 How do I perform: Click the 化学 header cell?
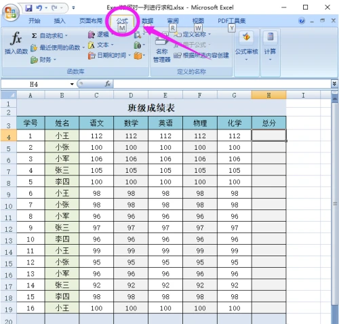tap(235, 123)
